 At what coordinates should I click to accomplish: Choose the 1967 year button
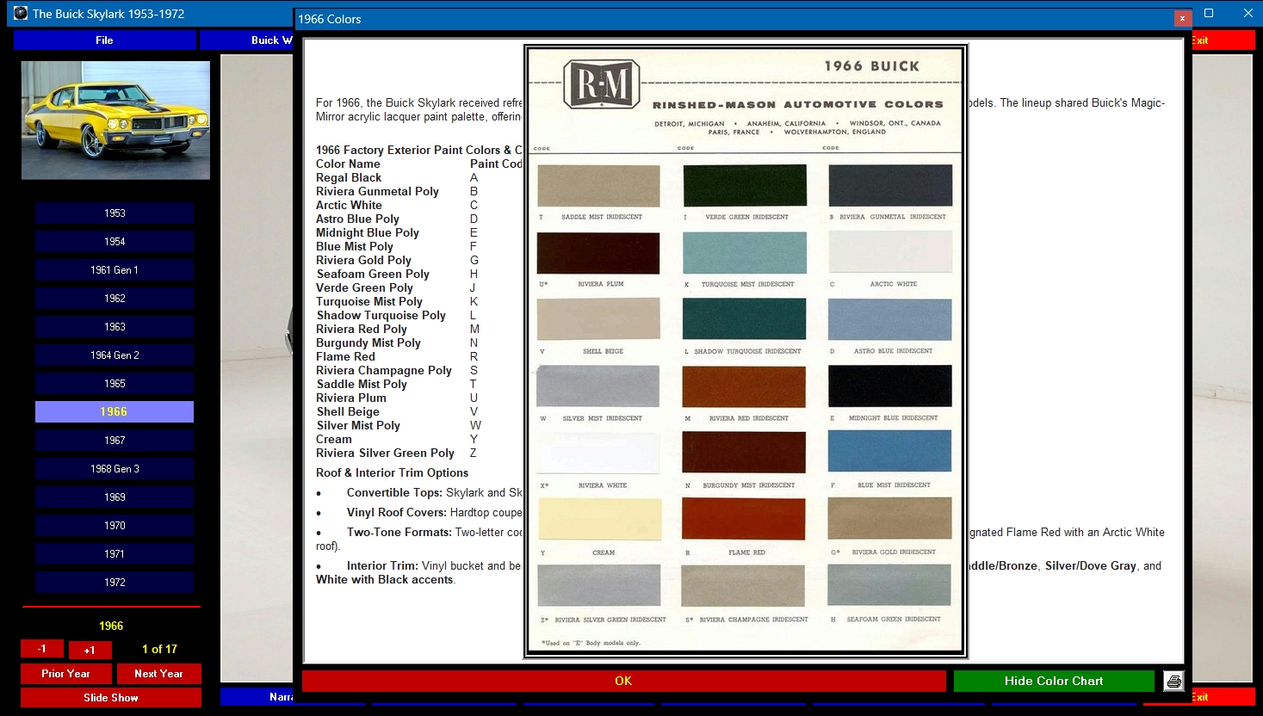tap(115, 441)
